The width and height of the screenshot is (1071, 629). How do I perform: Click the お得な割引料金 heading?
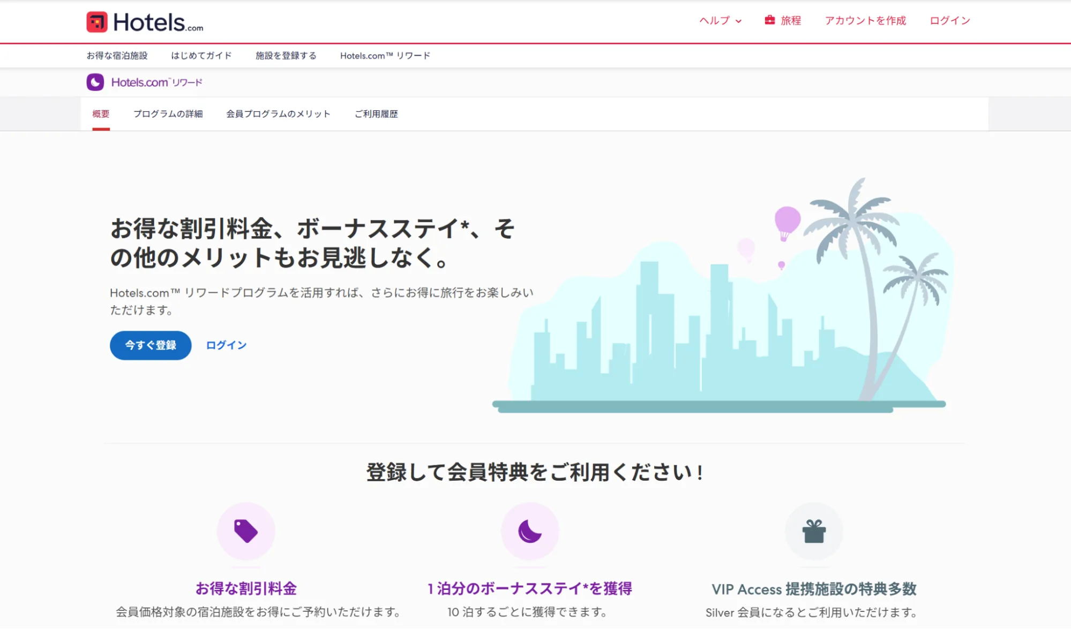tap(246, 589)
